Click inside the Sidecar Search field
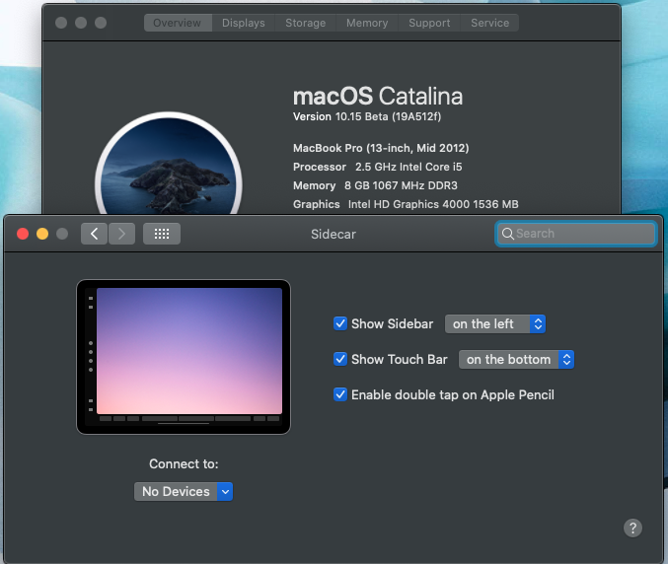The image size is (668, 564). click(575, 234)
